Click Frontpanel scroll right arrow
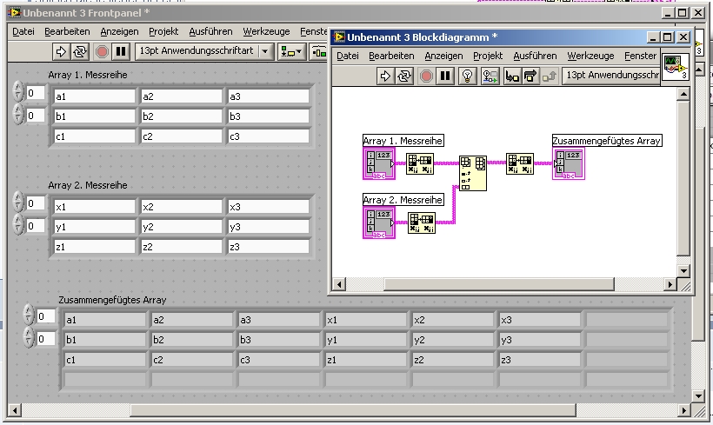 (683, 410)
